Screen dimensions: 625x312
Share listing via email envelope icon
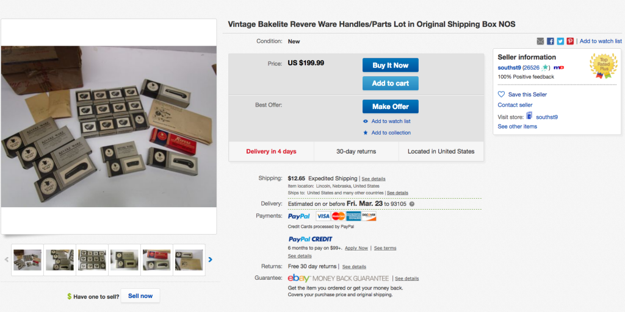pyautogui.click(x=540, y=41)
